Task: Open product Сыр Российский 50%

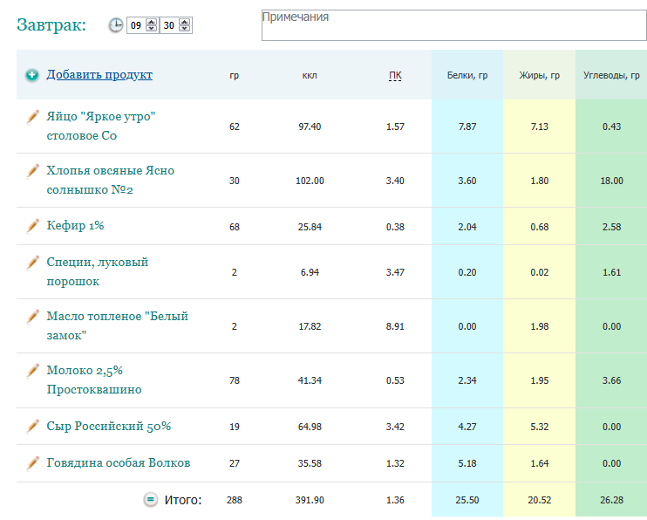Action: (108, 427)
